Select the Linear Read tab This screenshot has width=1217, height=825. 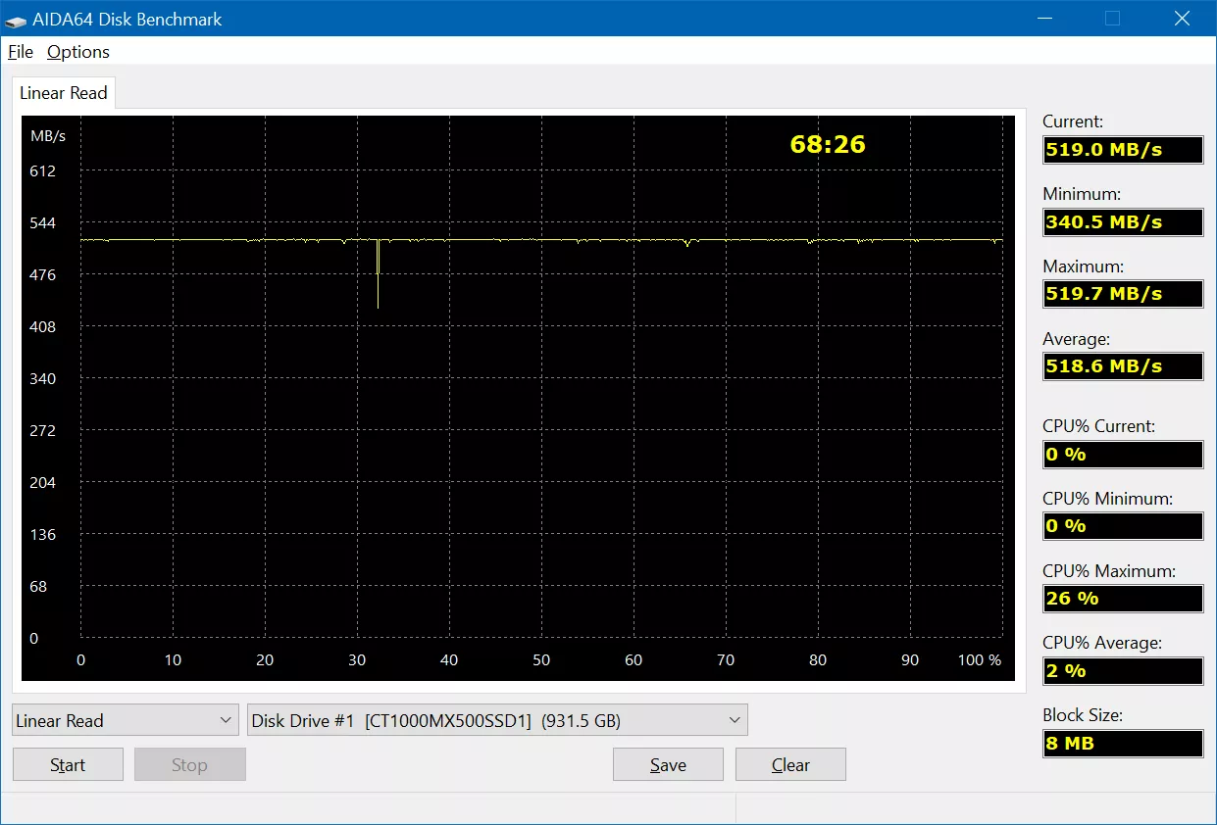pos(64,93)
